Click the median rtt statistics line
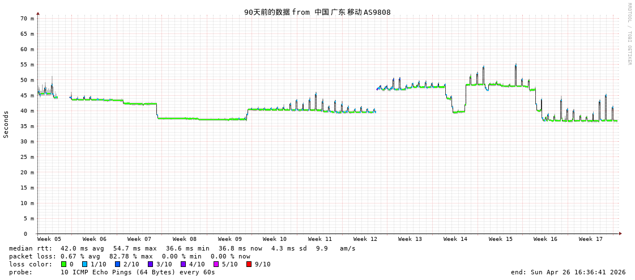 tap(182, 248)
